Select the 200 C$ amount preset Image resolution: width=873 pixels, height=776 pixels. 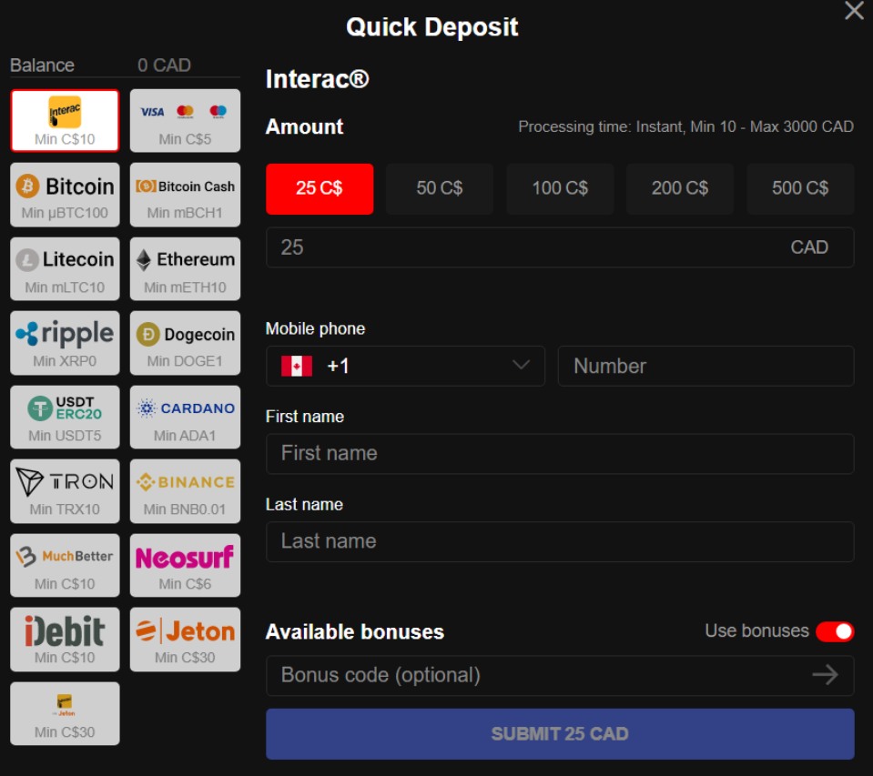click(x=680, y=188)
